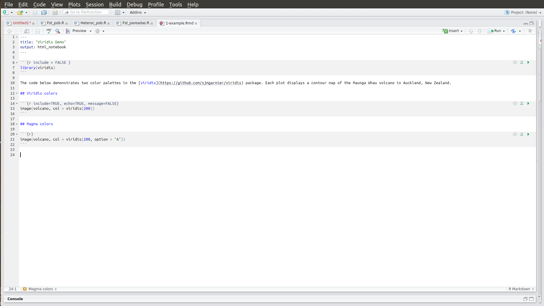Click the library(viridis) code line
The image size is (544, 306).
coord(37,68)
